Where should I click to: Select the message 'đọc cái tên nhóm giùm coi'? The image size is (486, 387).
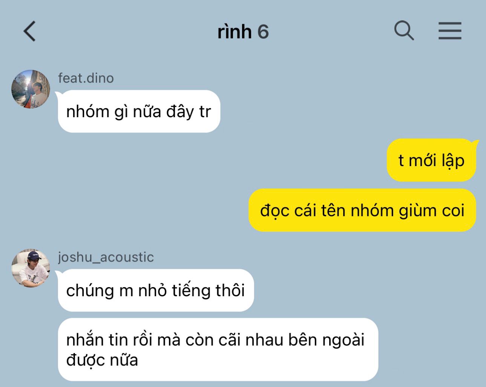pos(362,210)
